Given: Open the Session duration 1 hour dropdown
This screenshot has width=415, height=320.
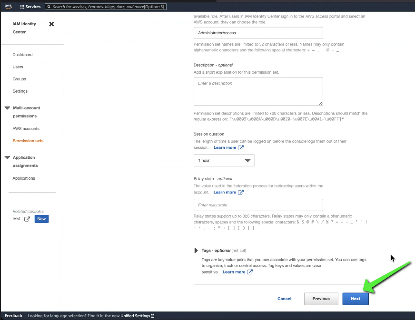Looking at the screenshot, I should (224, 160).
